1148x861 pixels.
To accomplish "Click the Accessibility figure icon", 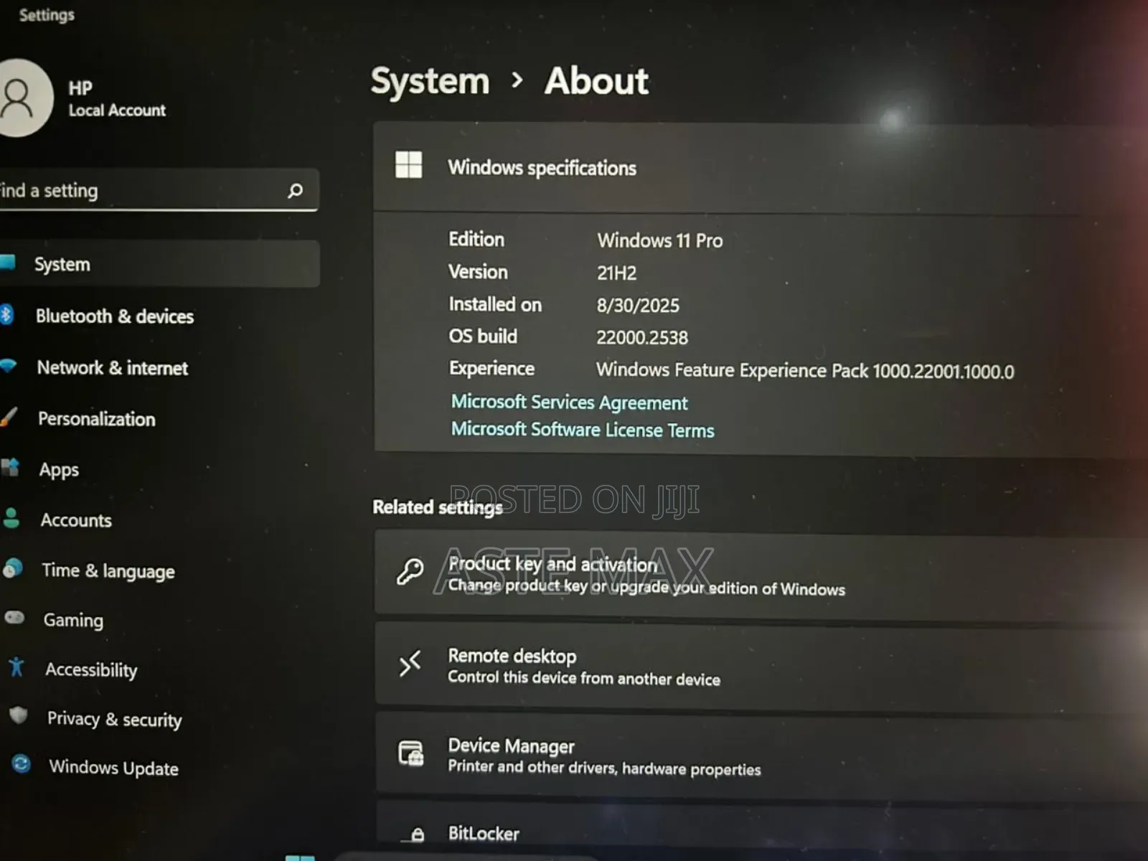I will click(x=17, y=667).
